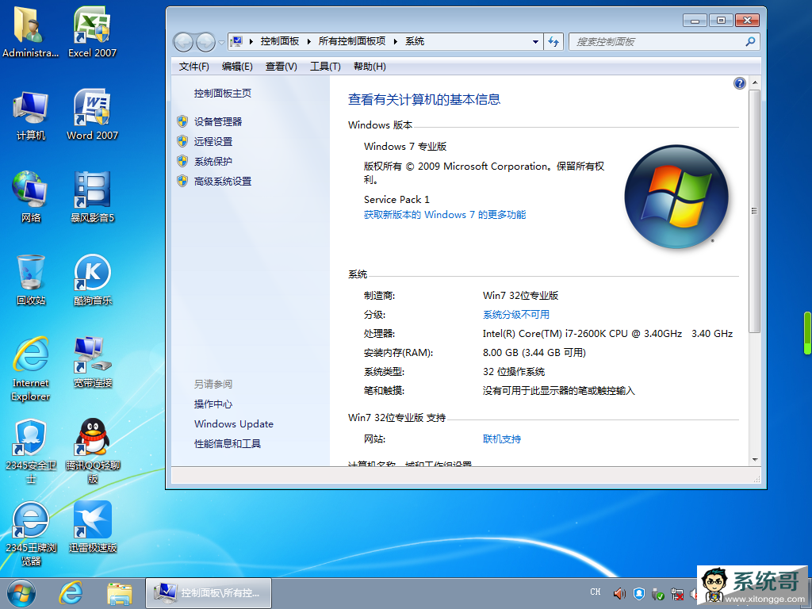
Task: Open the 迅雷极速版 desktop shortcut
Action: click(92, 527)
